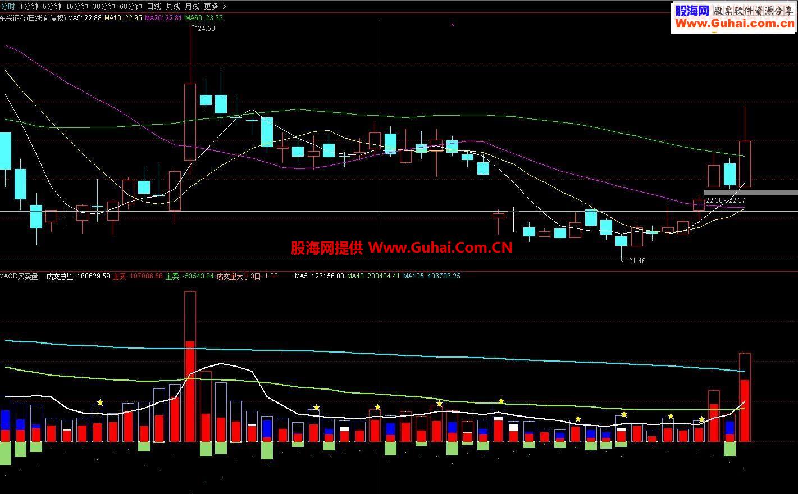Image resolution: width=798 pixels, height=494 pixels.
Task: Open the 15分钟 chart period
Action: [77, 6]
